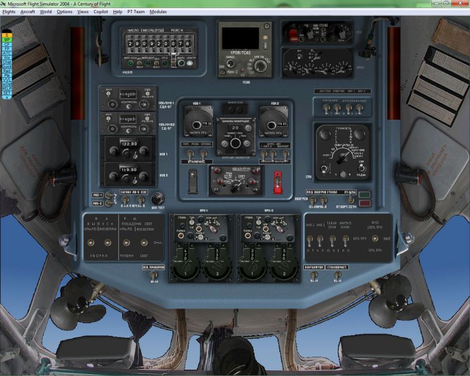Viewport: 470px width, 376px height.
Task: Turn the right knob on УКВ 2 radio
Action: [144, 177]
